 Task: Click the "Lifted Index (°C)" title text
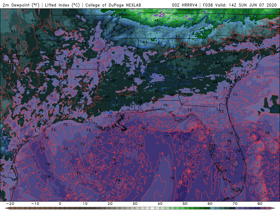(62, 5)
